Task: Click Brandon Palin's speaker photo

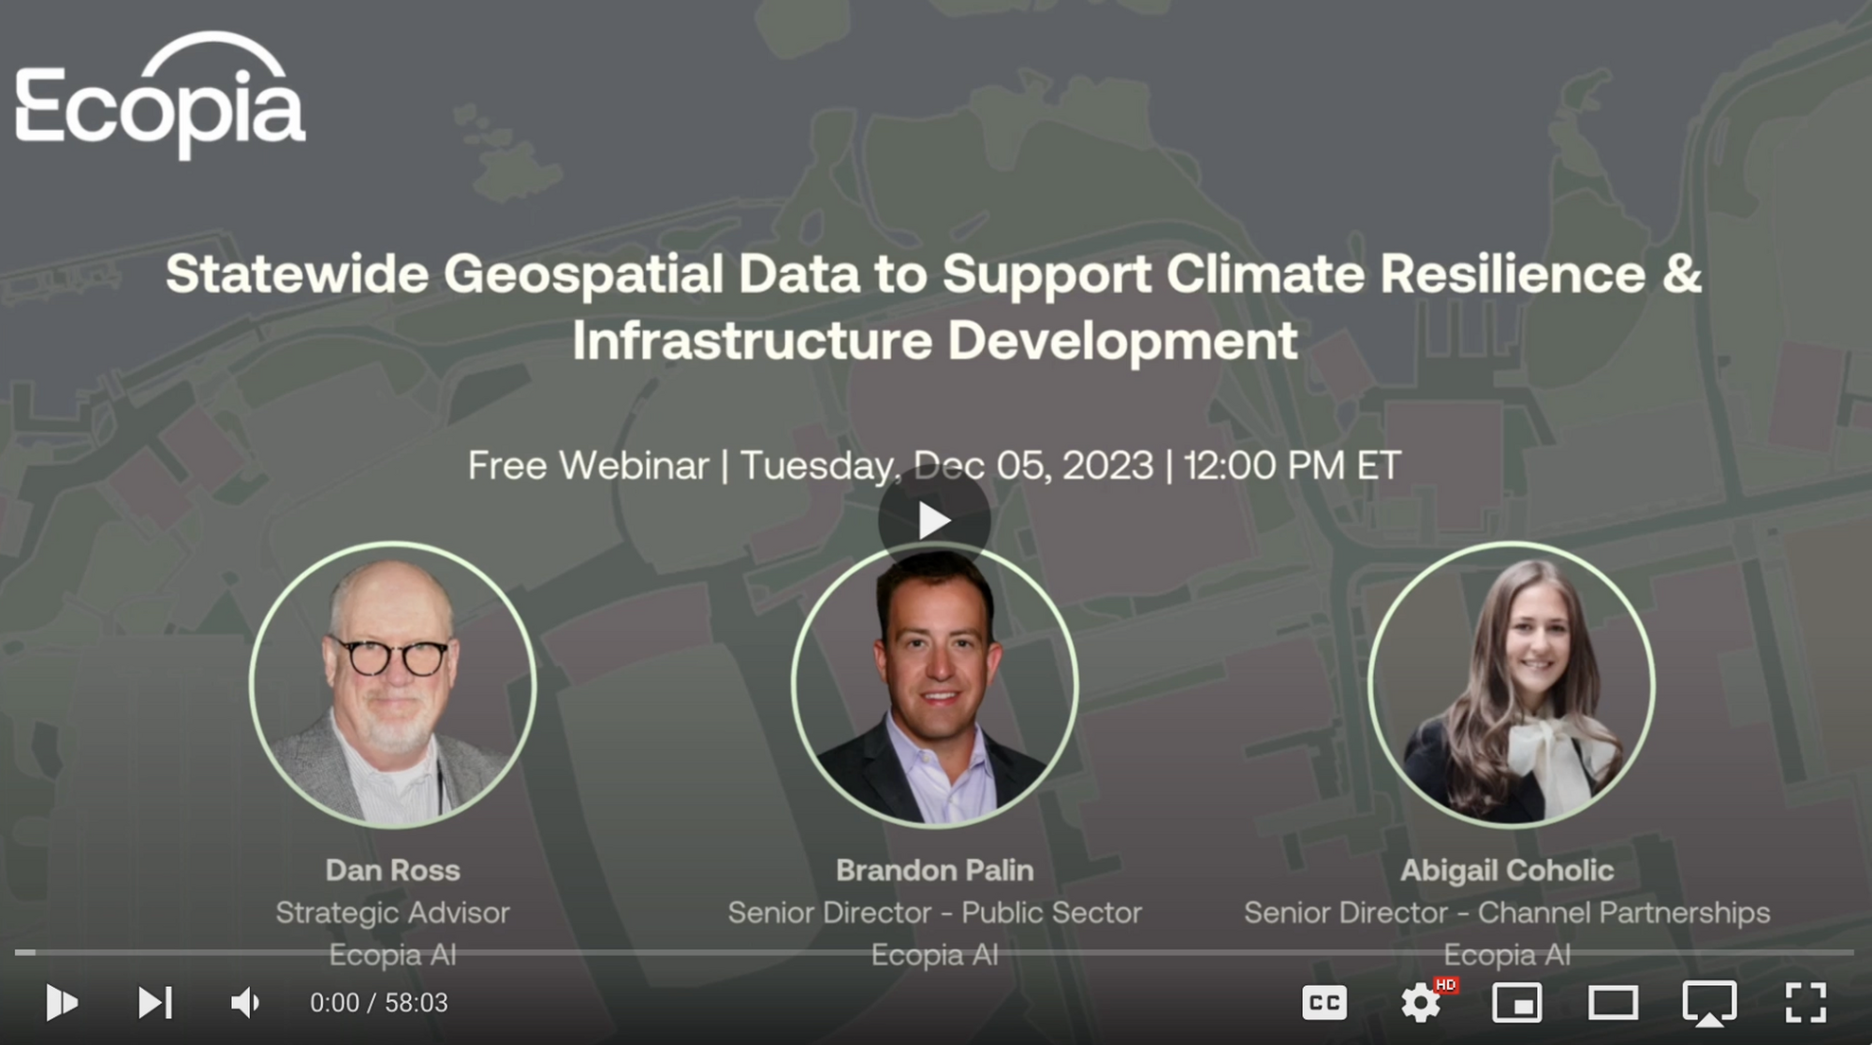Action: coord(934,685)
